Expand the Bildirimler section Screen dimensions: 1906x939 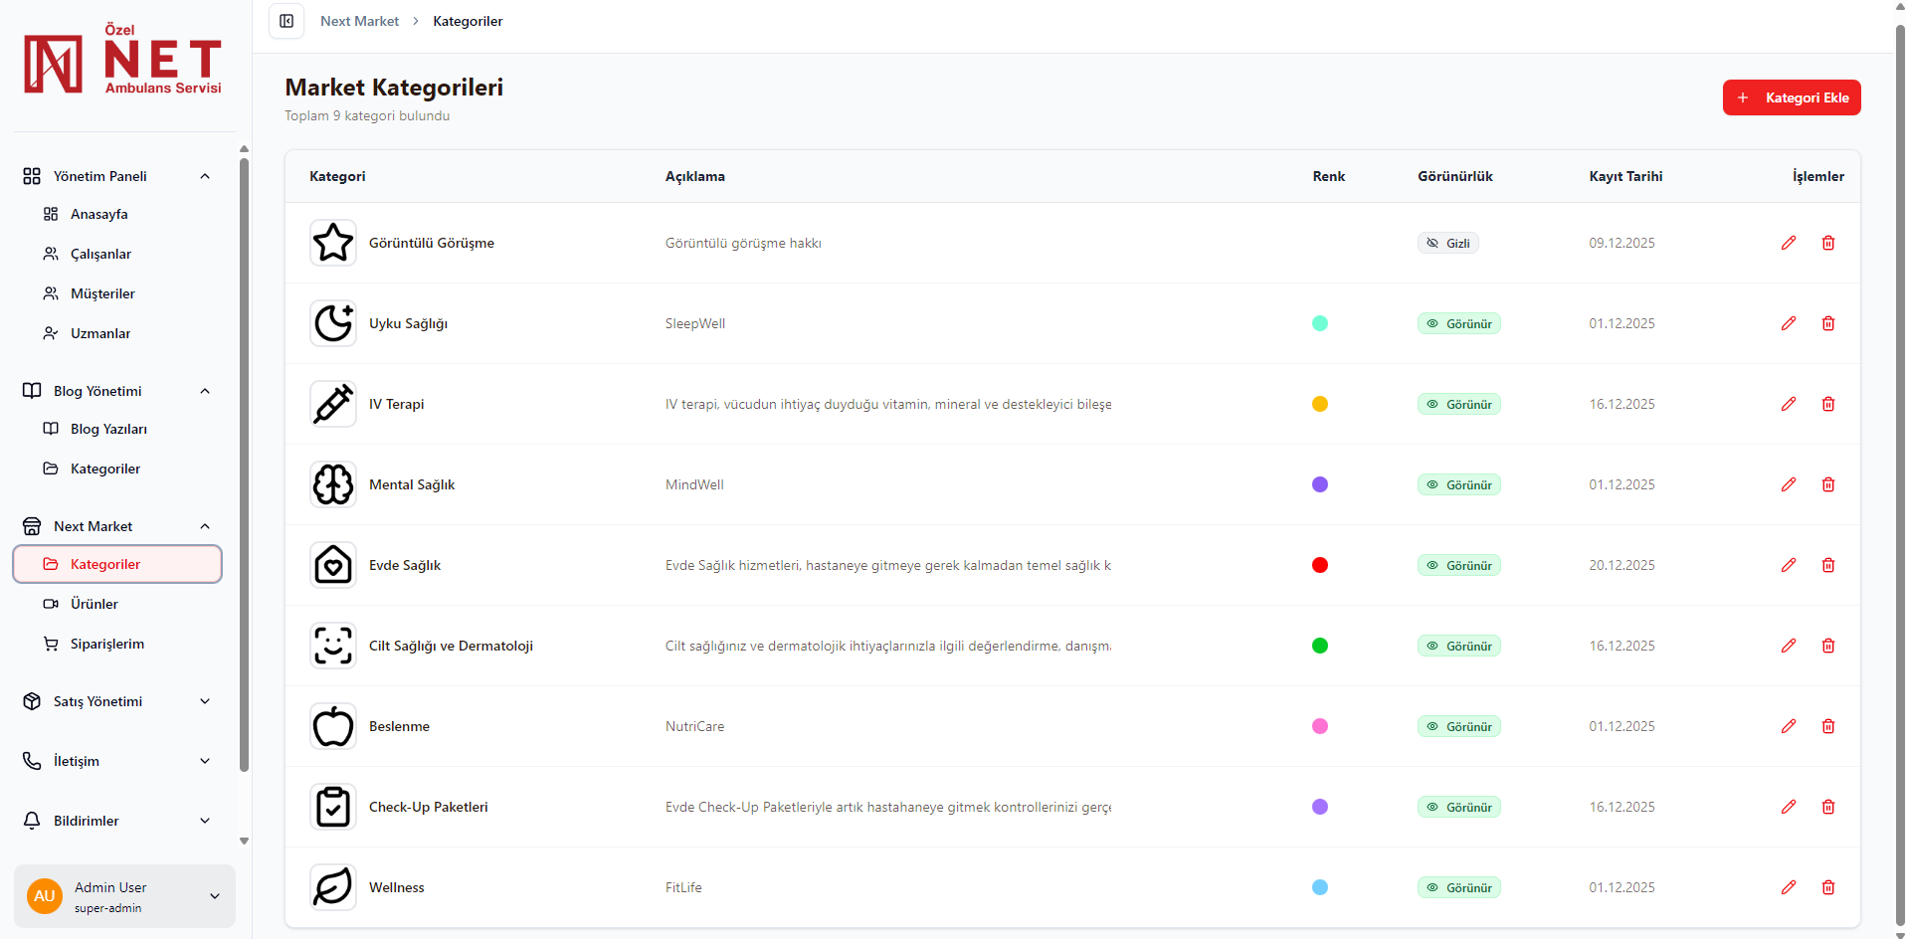[117, 821]
